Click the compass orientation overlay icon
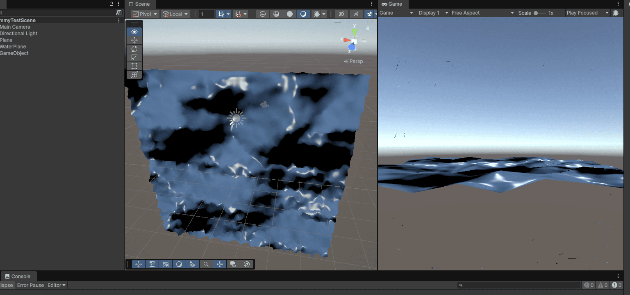Image resolution: width=630 pixels, height=295 pixels. pos(247,264)
